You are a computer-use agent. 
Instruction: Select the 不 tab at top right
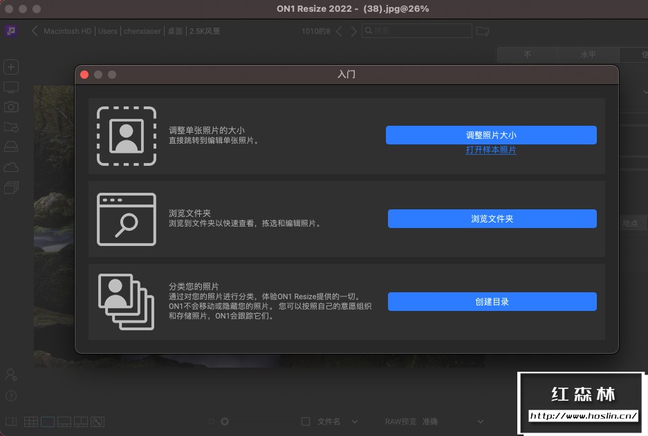pyautogui.click(x=527, y=53)
